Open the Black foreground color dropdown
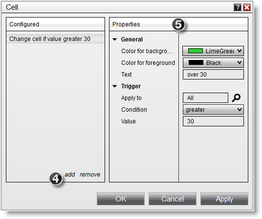262x219 pixels. (213, 63)
